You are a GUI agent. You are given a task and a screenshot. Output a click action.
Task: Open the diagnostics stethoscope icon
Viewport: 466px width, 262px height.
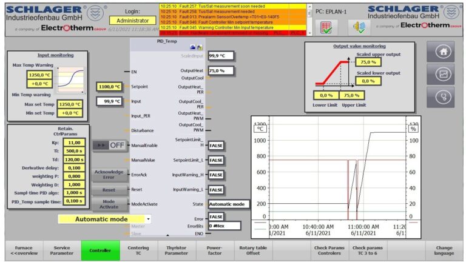tap(441, 96)
